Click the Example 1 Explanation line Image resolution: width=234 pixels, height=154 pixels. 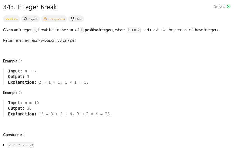pyautogui.click(x=48, y=82)
